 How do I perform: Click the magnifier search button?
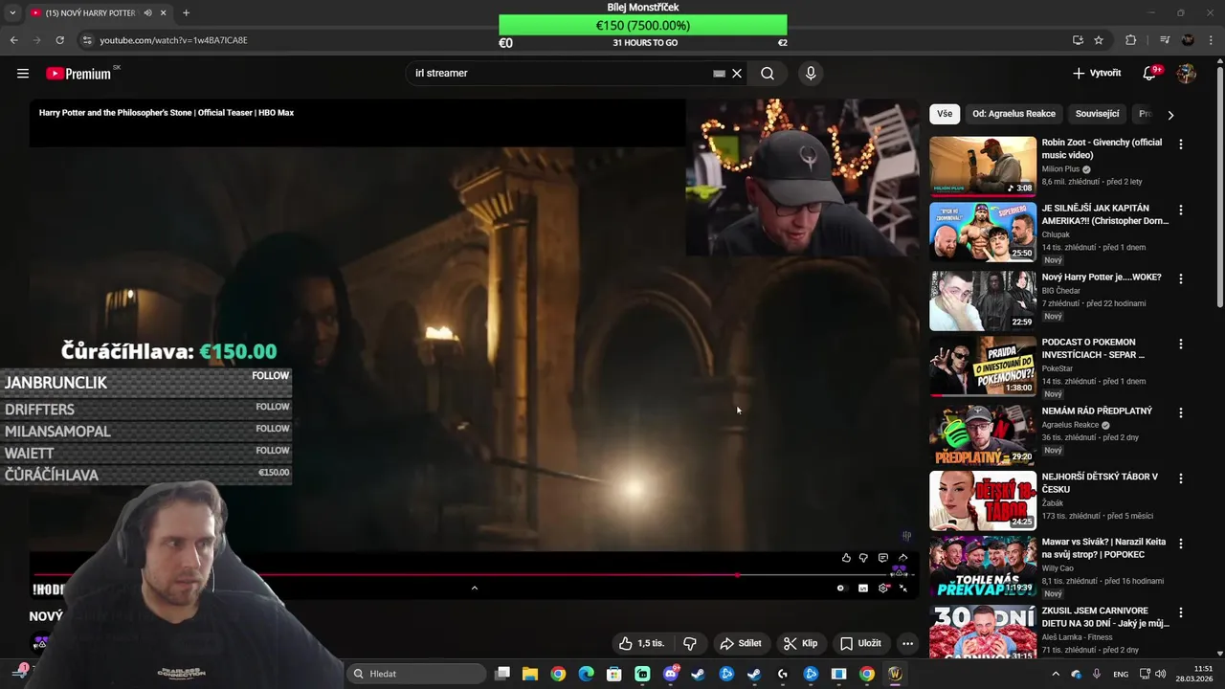[768, 74]
